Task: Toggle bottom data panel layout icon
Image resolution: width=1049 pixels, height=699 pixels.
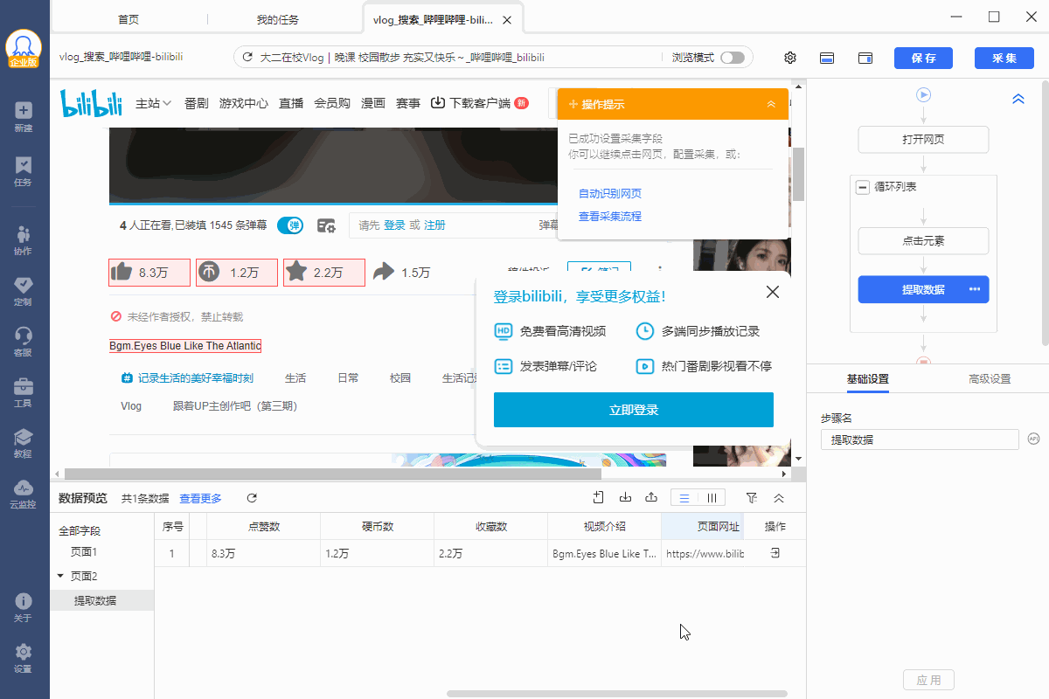Action: point(827,58)
